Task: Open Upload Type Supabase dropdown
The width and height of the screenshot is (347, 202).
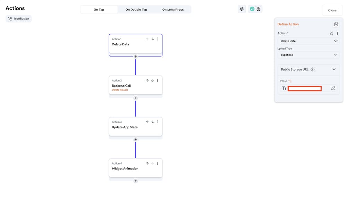Action: (308, 55)
